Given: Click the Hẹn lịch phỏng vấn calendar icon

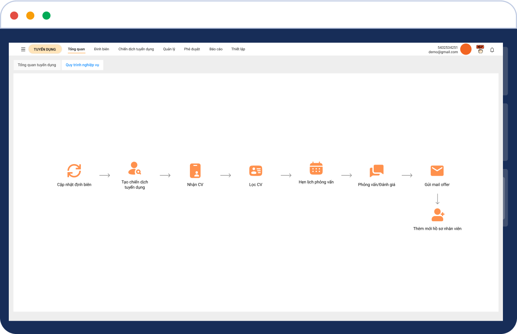Looking at the screenshot, I should (x=316, y=168).
